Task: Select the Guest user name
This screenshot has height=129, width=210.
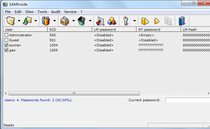Action: pyautogui.click(x=14, y=40)
